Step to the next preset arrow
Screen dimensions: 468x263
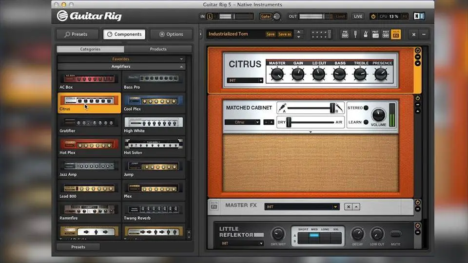click(x=298, y=37)
